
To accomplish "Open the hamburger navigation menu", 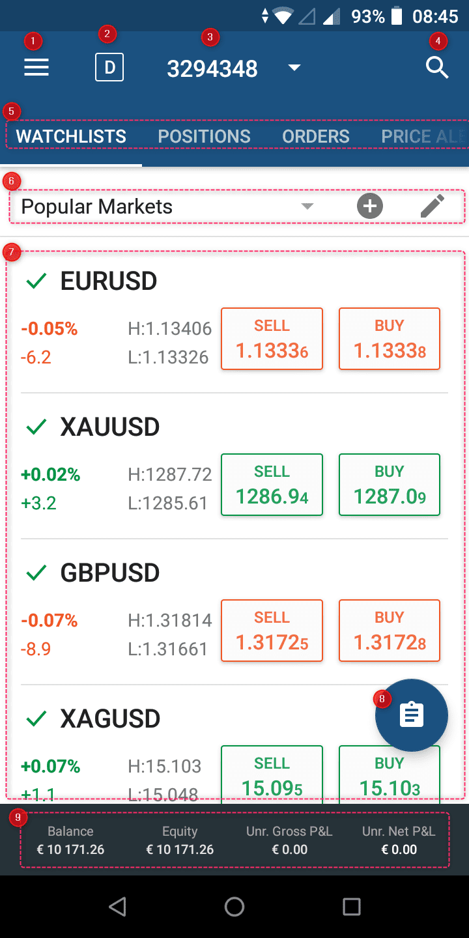I will 36,68.
